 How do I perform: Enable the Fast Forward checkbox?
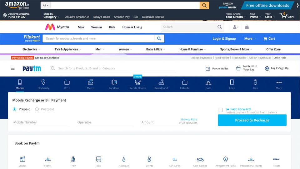(220, 110)
